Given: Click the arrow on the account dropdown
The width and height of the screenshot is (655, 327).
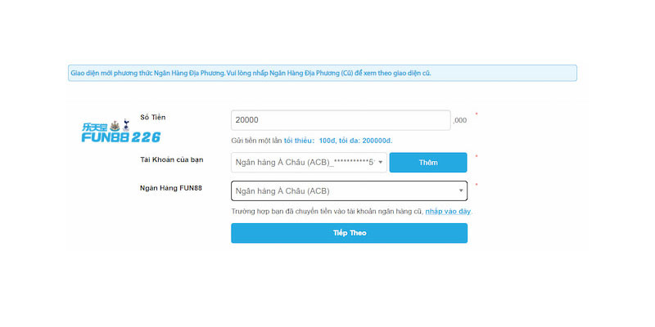Looking at the screenshot, I should pyautogui.click(x=381, y=163).
